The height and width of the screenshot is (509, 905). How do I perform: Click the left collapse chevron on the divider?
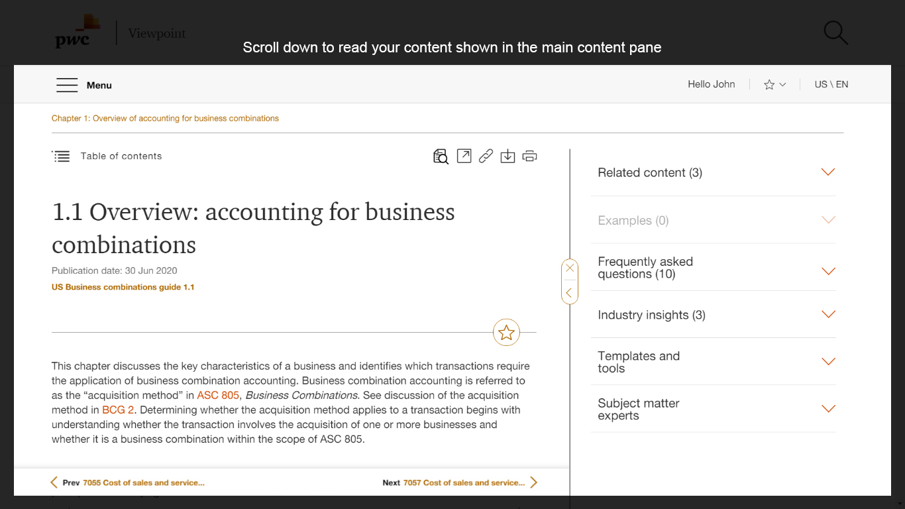click(x=570, y=292)
